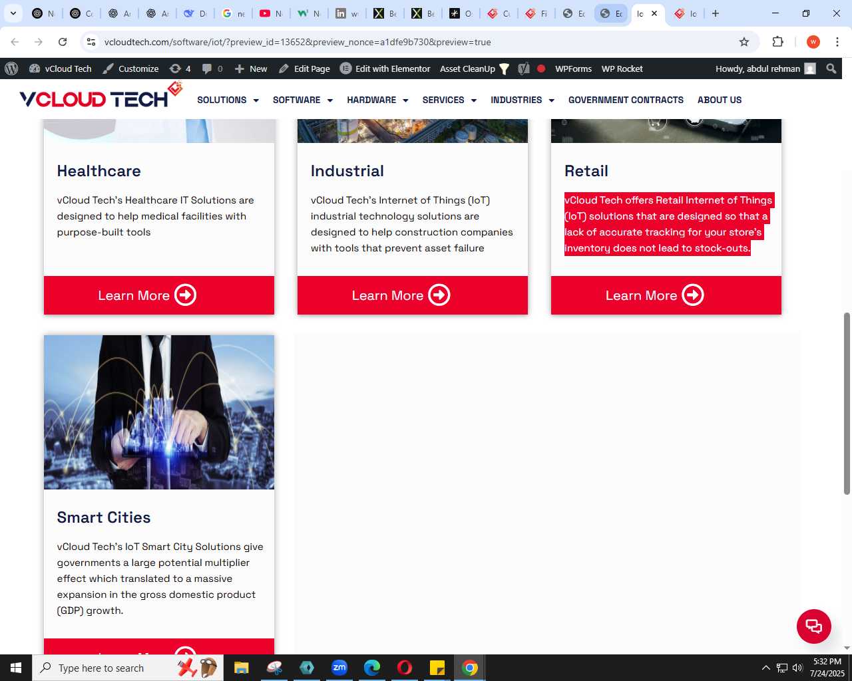Screen dimensions: 852x681
Task: Open File Explorer from taskbar
Action: (x=241, y=668)
